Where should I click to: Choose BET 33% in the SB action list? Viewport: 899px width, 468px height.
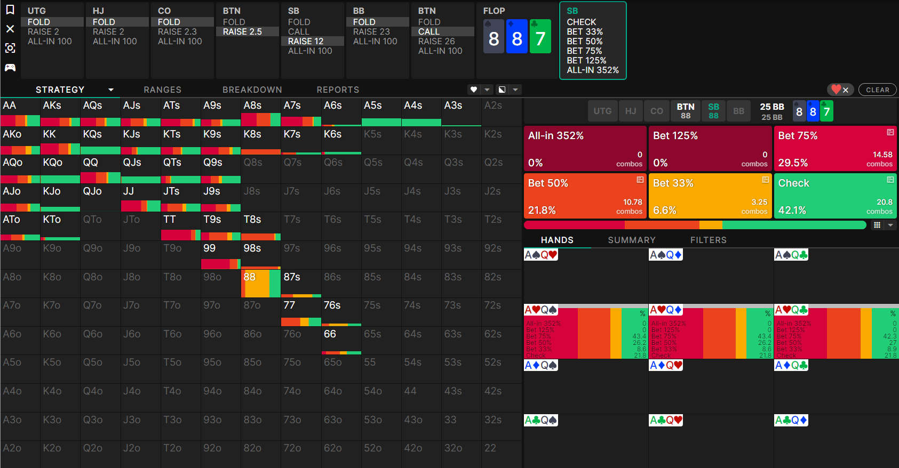tap(585, 31)
